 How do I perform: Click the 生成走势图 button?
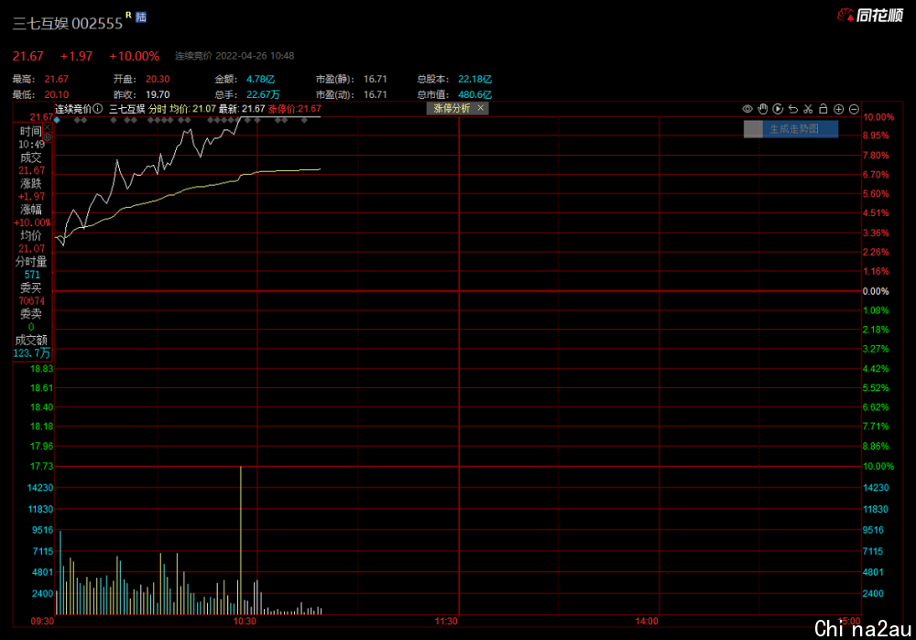pyautogui.click(x=791, y=129)
